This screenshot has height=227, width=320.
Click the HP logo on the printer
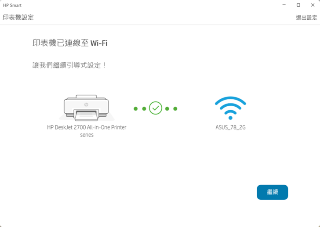point(86,105)
